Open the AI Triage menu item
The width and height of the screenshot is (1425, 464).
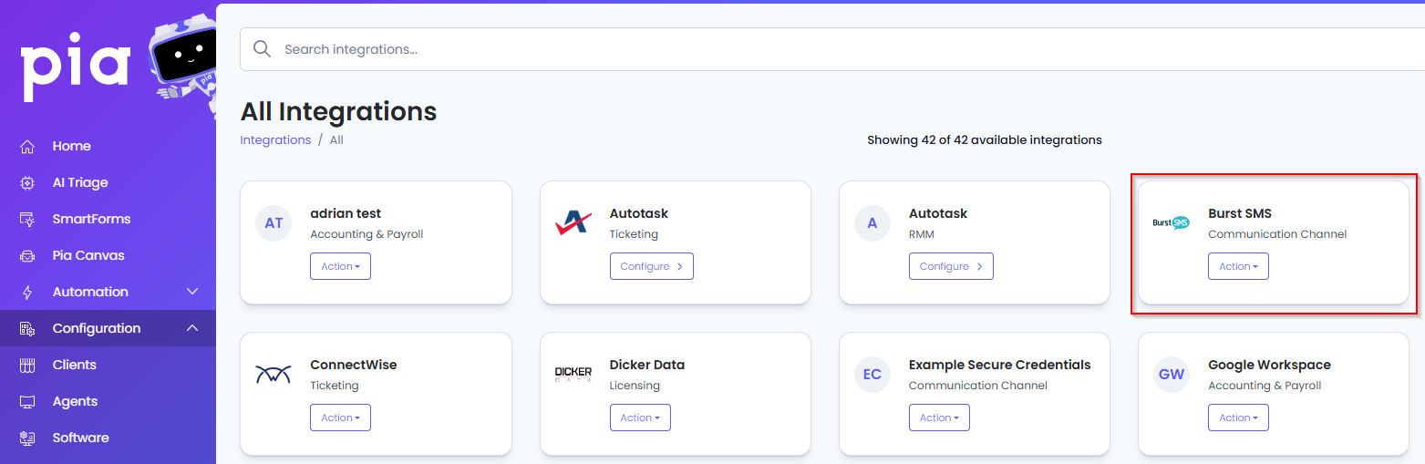(108, 182)
